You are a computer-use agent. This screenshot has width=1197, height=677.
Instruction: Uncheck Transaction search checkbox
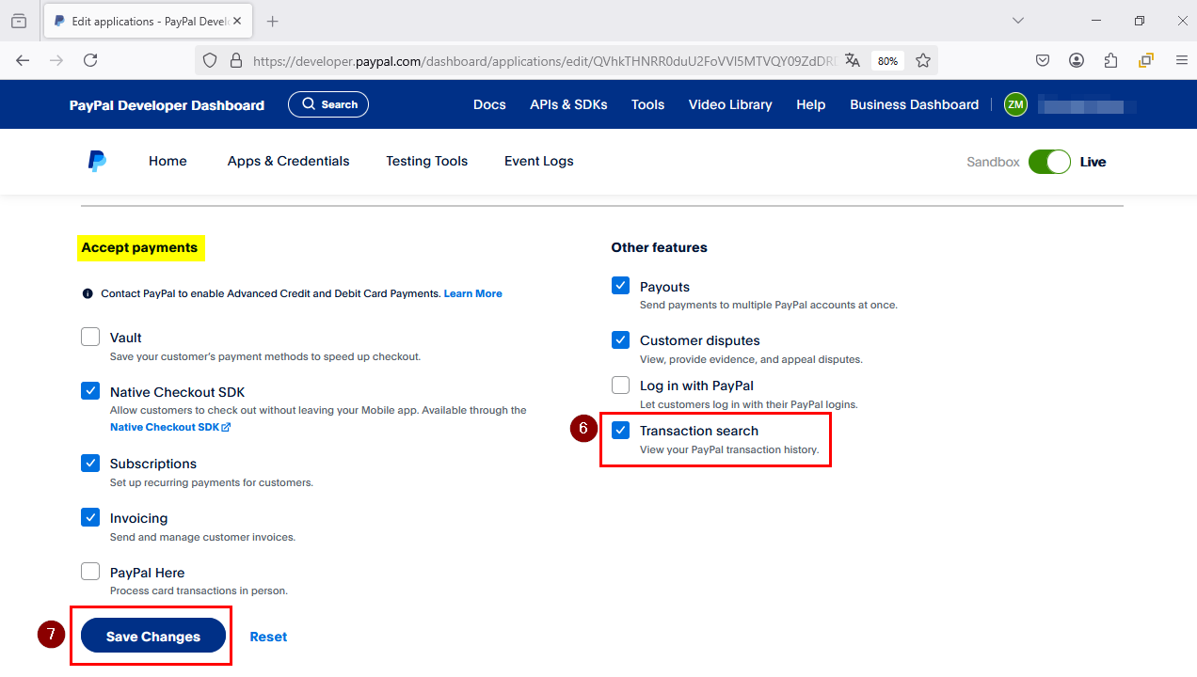pyautogui.click(x=620, y=430)
